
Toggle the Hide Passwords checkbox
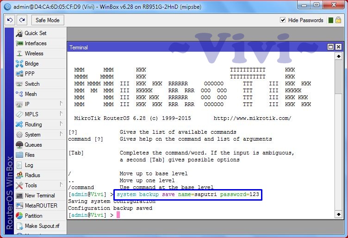tap(283, 20)
